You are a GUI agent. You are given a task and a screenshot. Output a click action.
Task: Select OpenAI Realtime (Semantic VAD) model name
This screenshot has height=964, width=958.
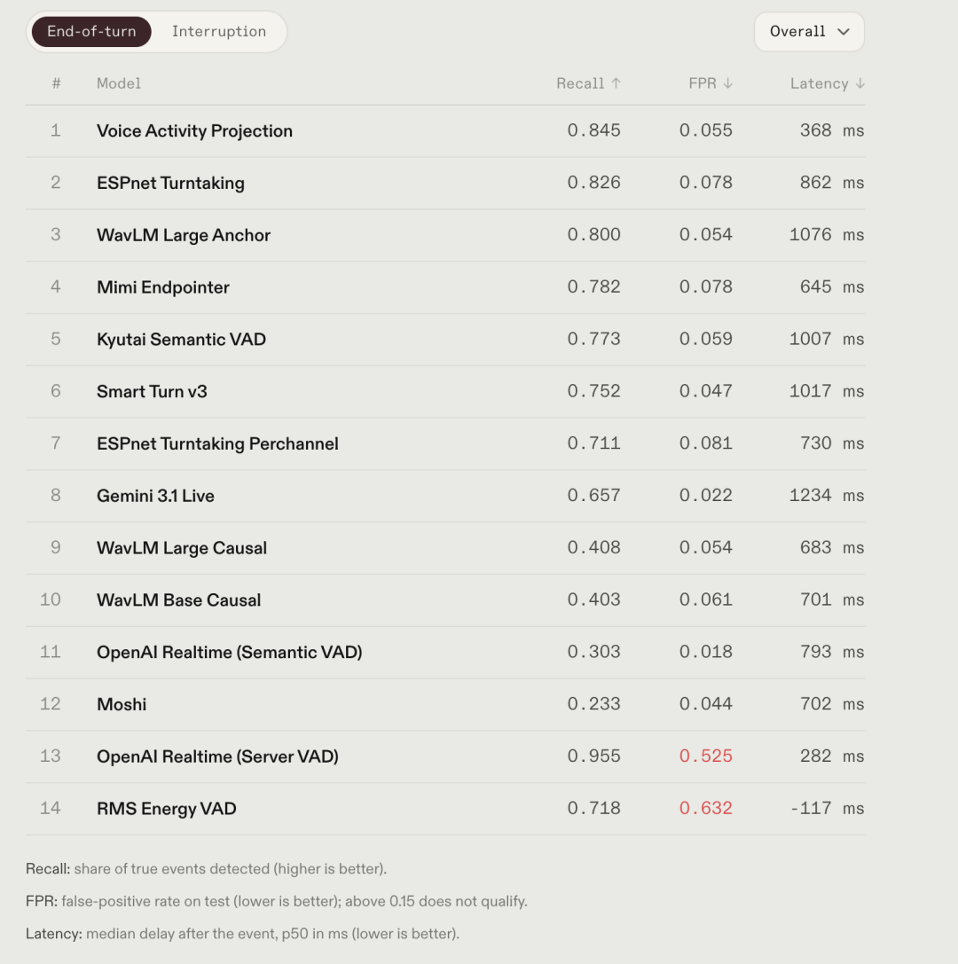(230, 653)
